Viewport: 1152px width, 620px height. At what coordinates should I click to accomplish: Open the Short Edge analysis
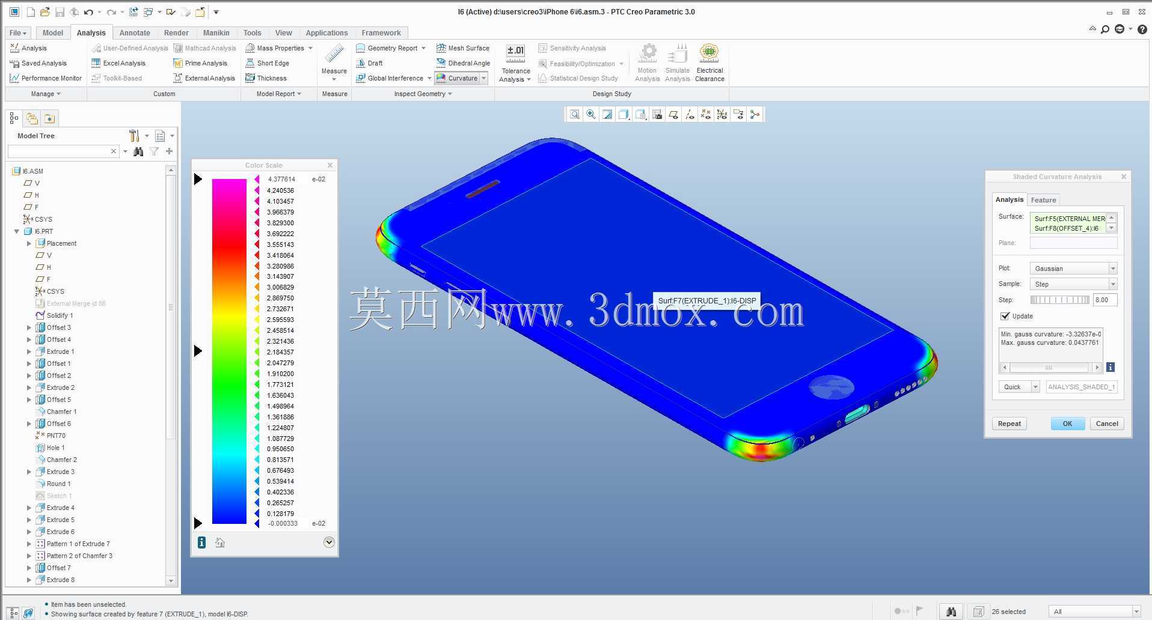[x=267, y=63]
